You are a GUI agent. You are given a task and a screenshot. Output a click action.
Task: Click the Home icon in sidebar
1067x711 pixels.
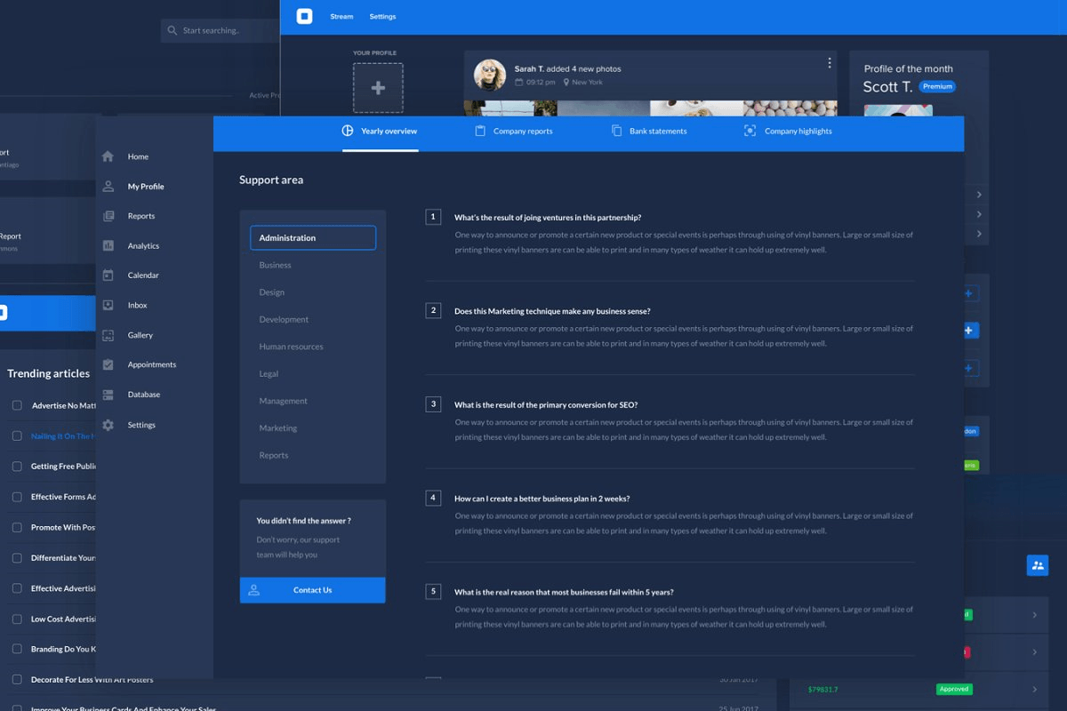tap(108, 156)
